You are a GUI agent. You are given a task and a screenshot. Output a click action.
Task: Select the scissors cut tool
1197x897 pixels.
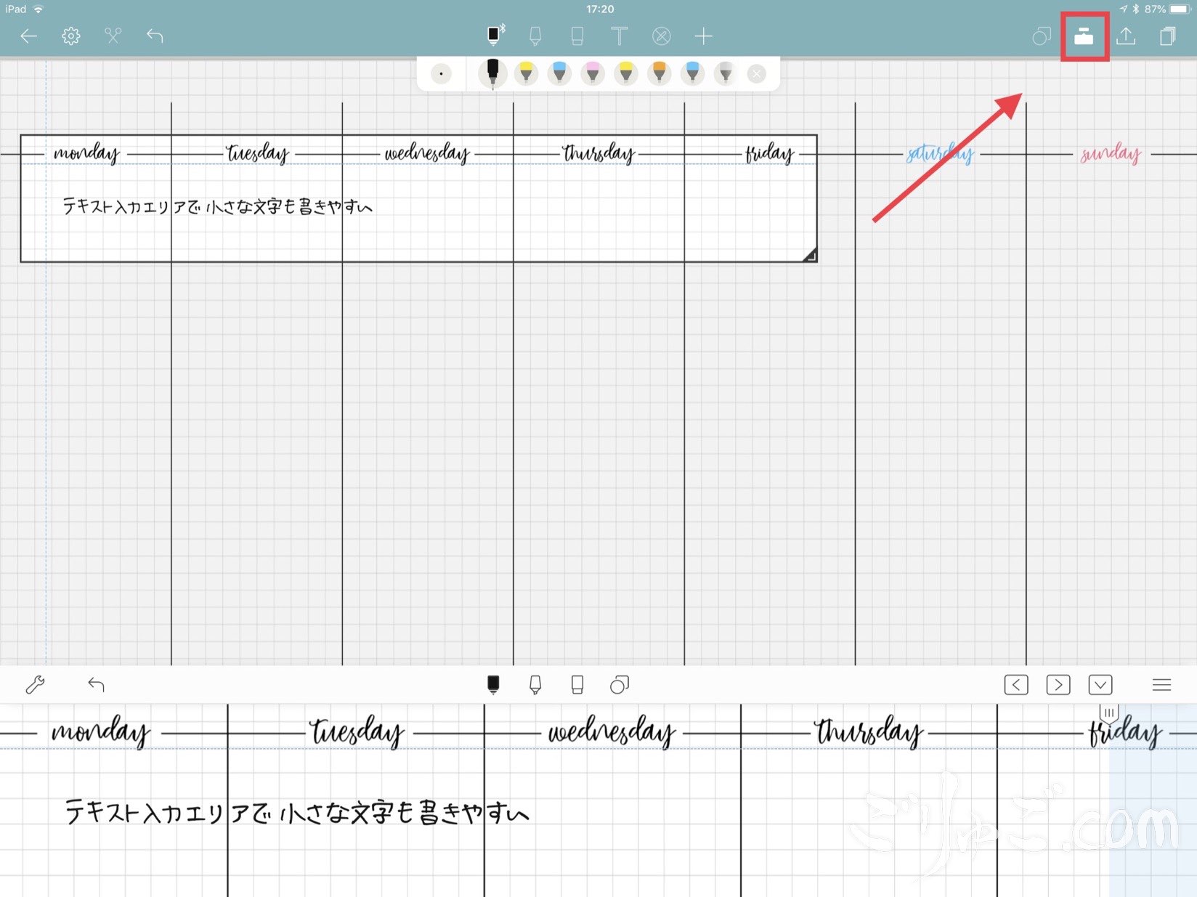click(113, 36)
